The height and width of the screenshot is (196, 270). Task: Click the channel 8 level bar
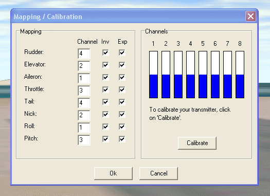pos(240,75)
